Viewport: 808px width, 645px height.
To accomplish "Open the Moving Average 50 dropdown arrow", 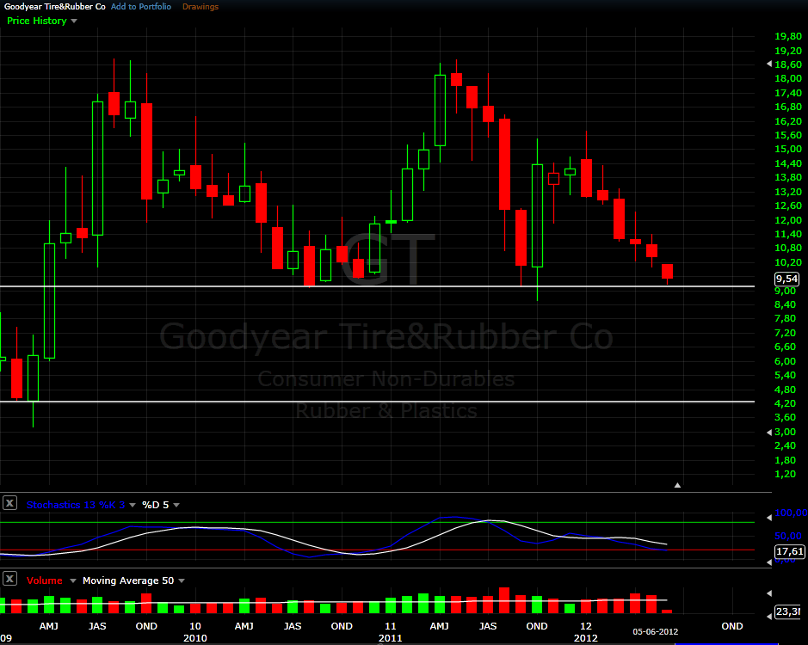I will point(182,581).
